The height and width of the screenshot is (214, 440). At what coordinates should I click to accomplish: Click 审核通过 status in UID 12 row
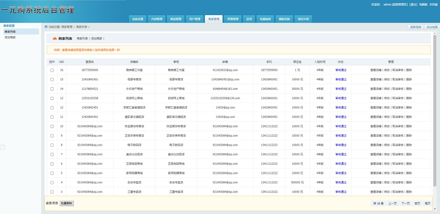341,108
